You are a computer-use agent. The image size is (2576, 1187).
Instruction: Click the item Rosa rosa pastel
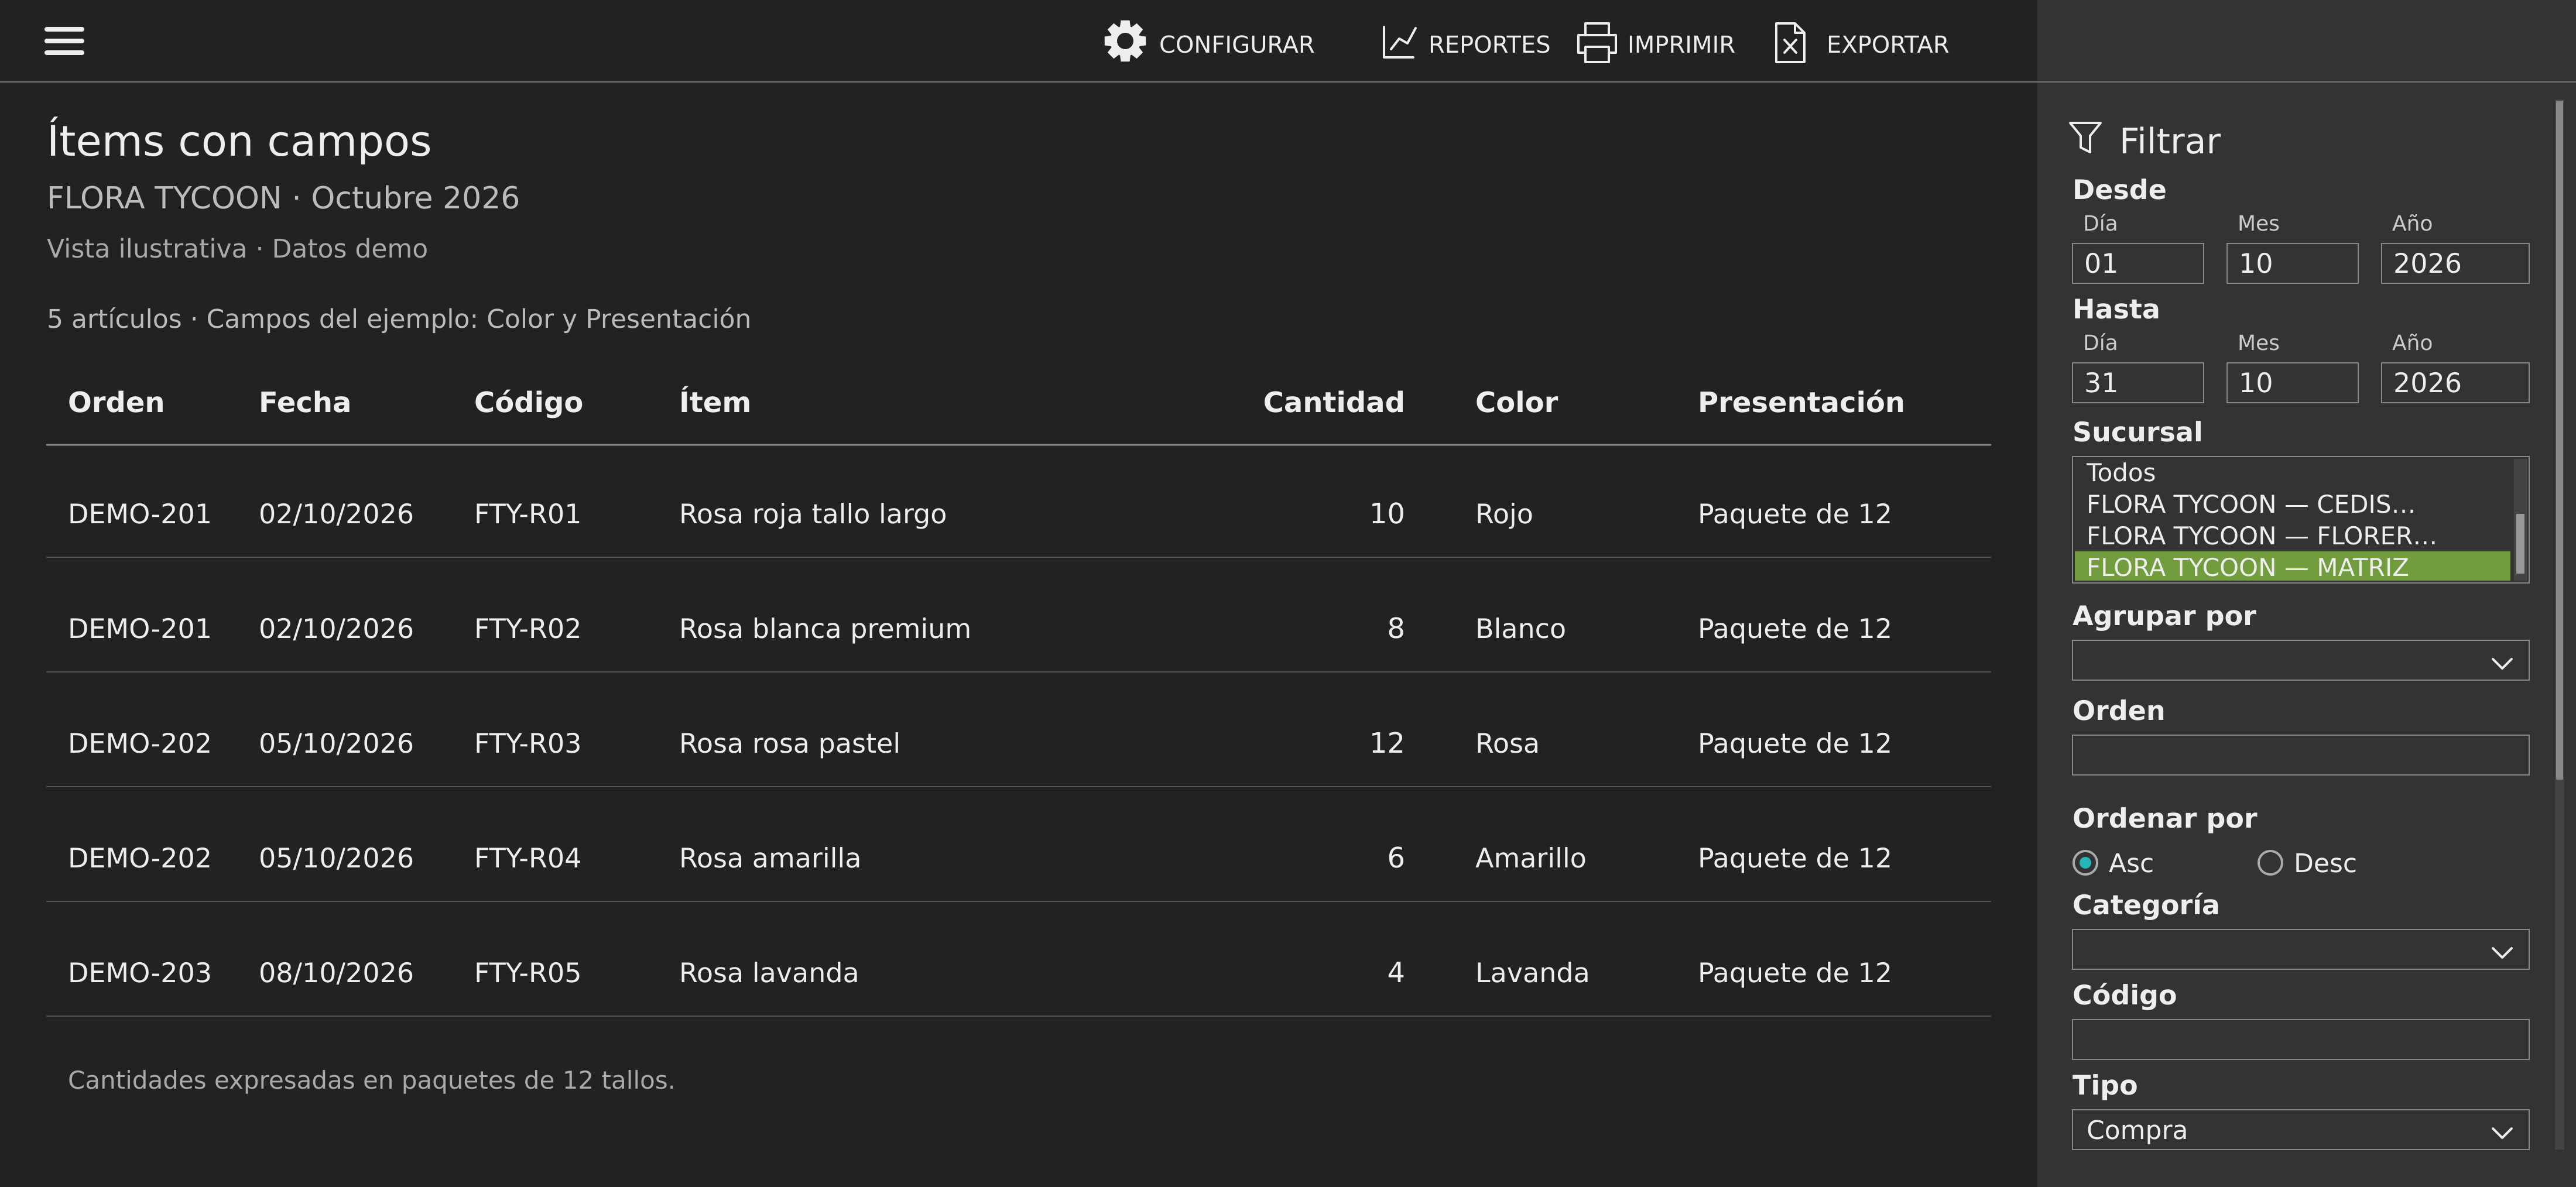pyautogui.click(x=789, y=743)
